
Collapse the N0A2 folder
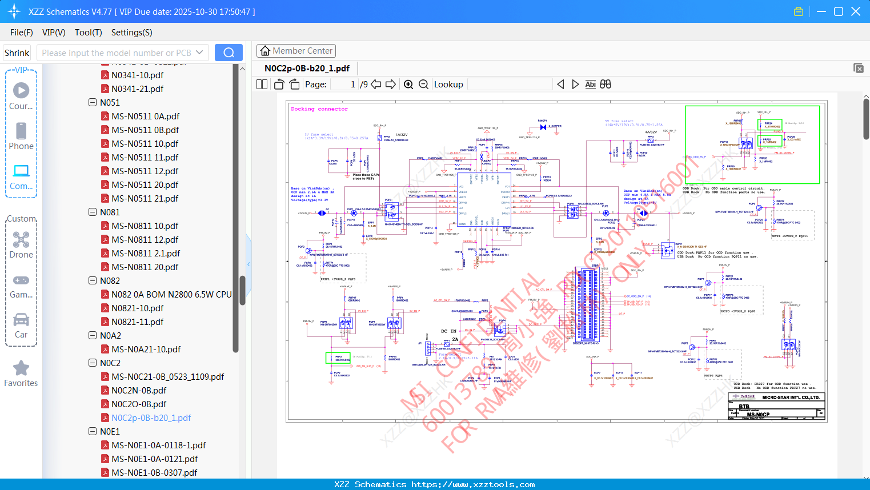(x=93, y=335)
